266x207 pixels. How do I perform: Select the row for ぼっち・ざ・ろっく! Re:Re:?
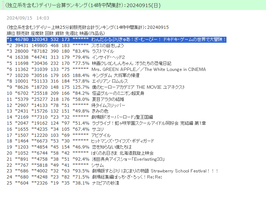click(84, 177)
